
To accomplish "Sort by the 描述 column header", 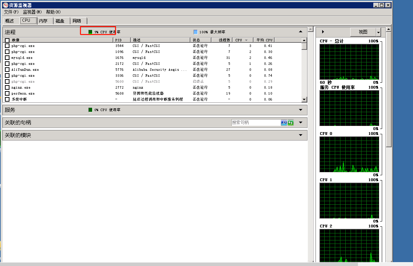I will (x=161, y=40).
